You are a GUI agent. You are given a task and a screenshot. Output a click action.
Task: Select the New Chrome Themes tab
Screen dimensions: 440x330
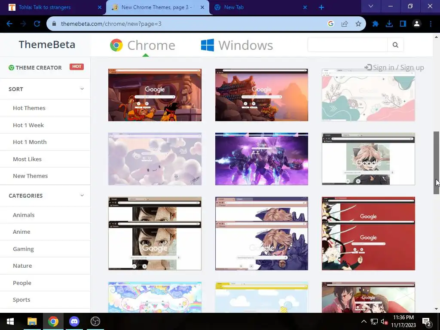tap(158, 8)
